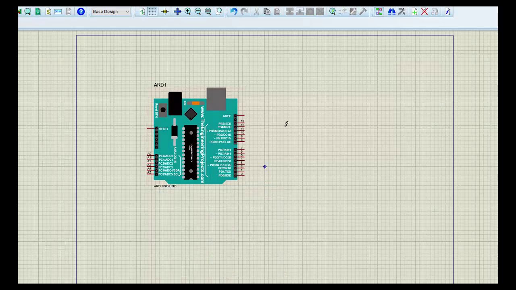Select the Block Delete icon
This screenshot has width=516, height=290.
click(x=320, y=12)
